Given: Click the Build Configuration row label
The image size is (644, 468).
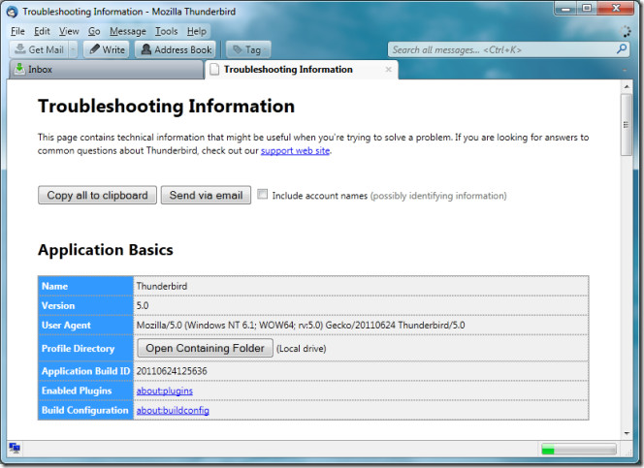Looking at the screenshot, I should tap(85, 410).
